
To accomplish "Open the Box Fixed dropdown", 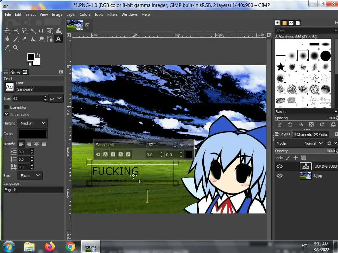I will pos(30,176).
